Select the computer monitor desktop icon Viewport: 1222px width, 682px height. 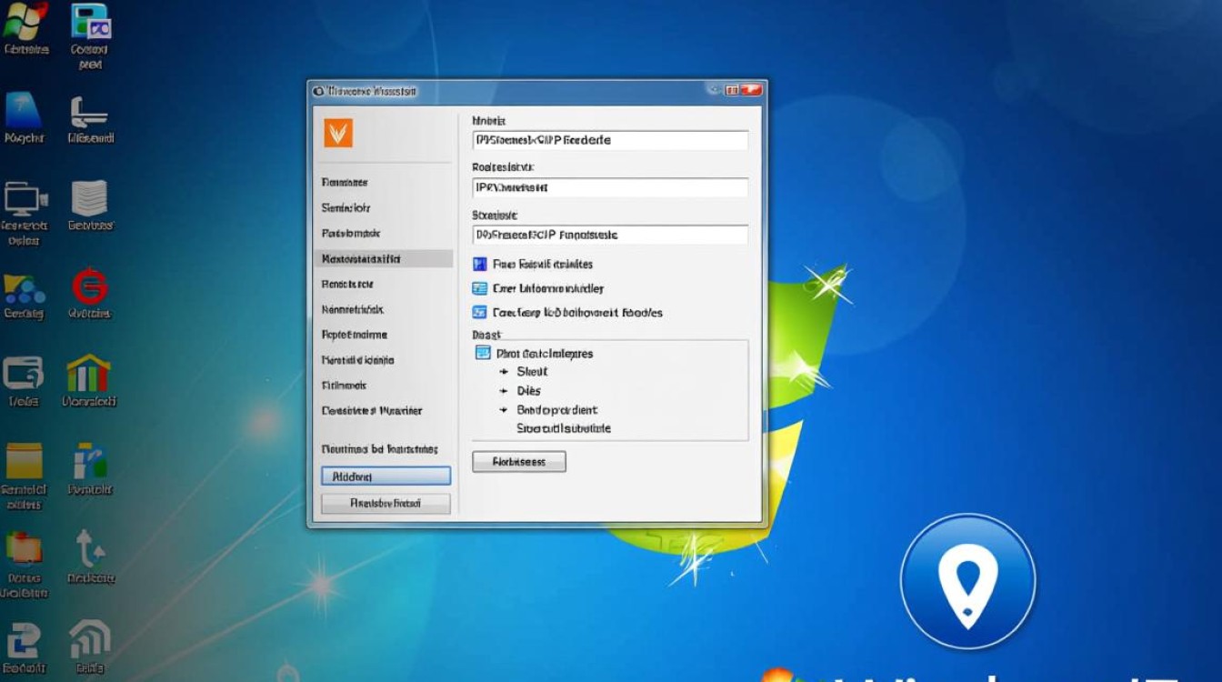tap(25, 199)
